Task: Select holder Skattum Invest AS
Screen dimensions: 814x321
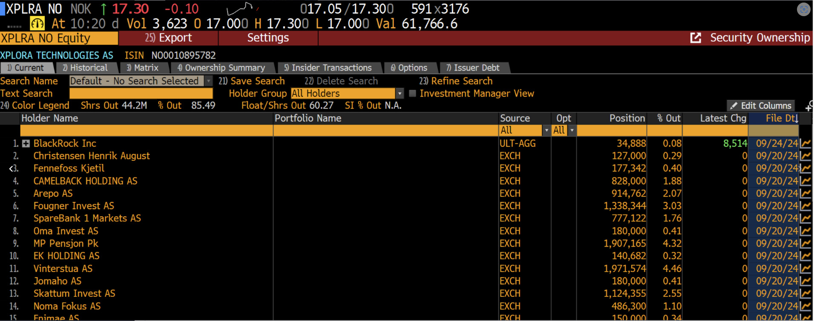Action: pos(75,294)
